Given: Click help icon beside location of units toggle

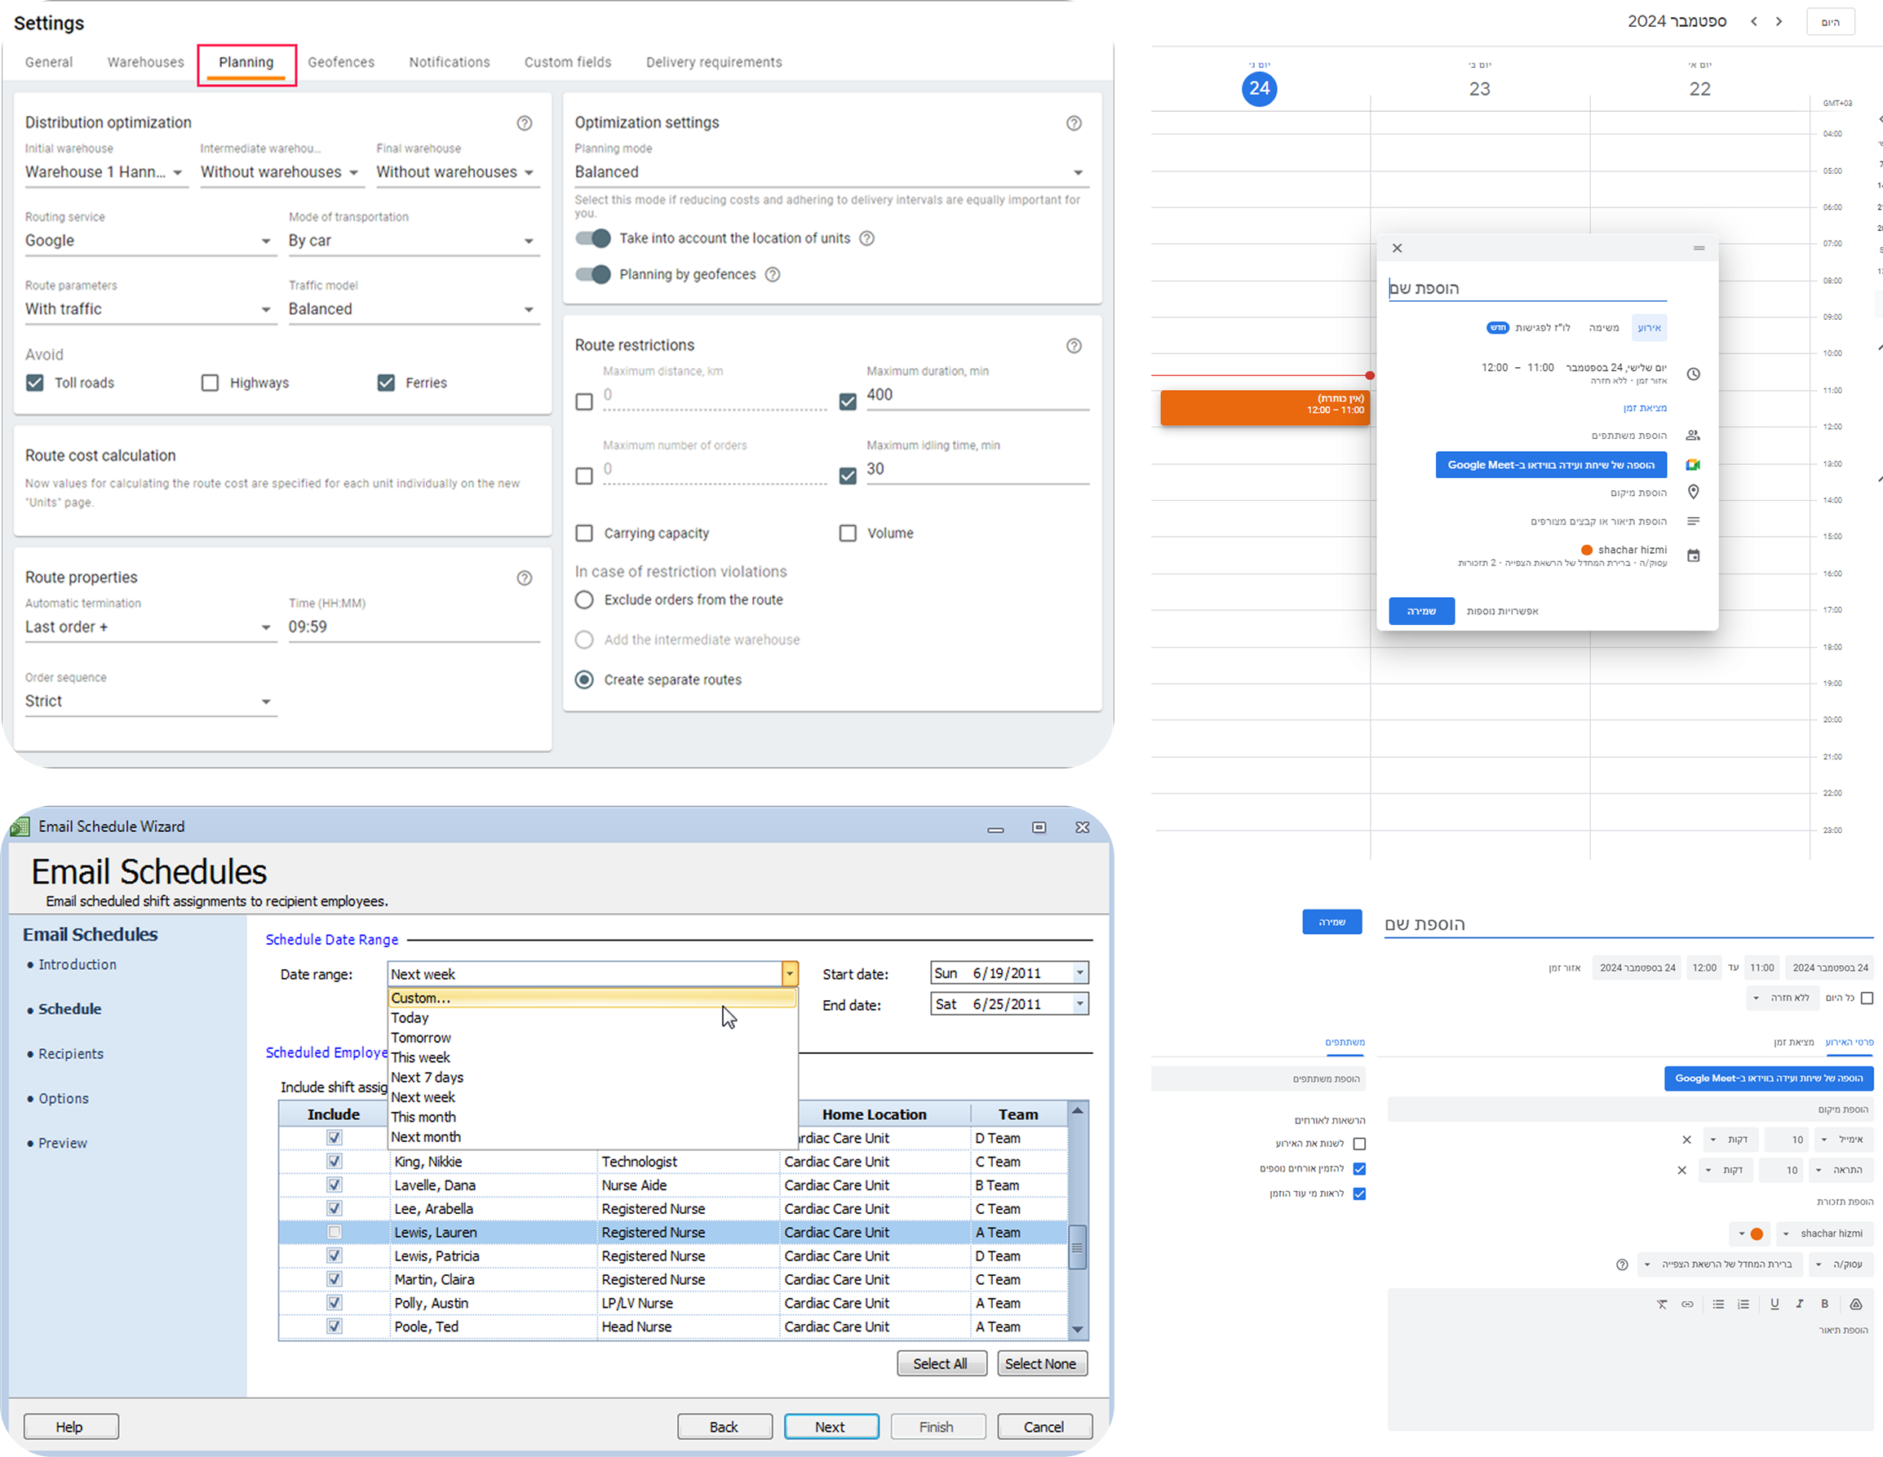Looking at the screenshot, I should click(x=867, y=239).
